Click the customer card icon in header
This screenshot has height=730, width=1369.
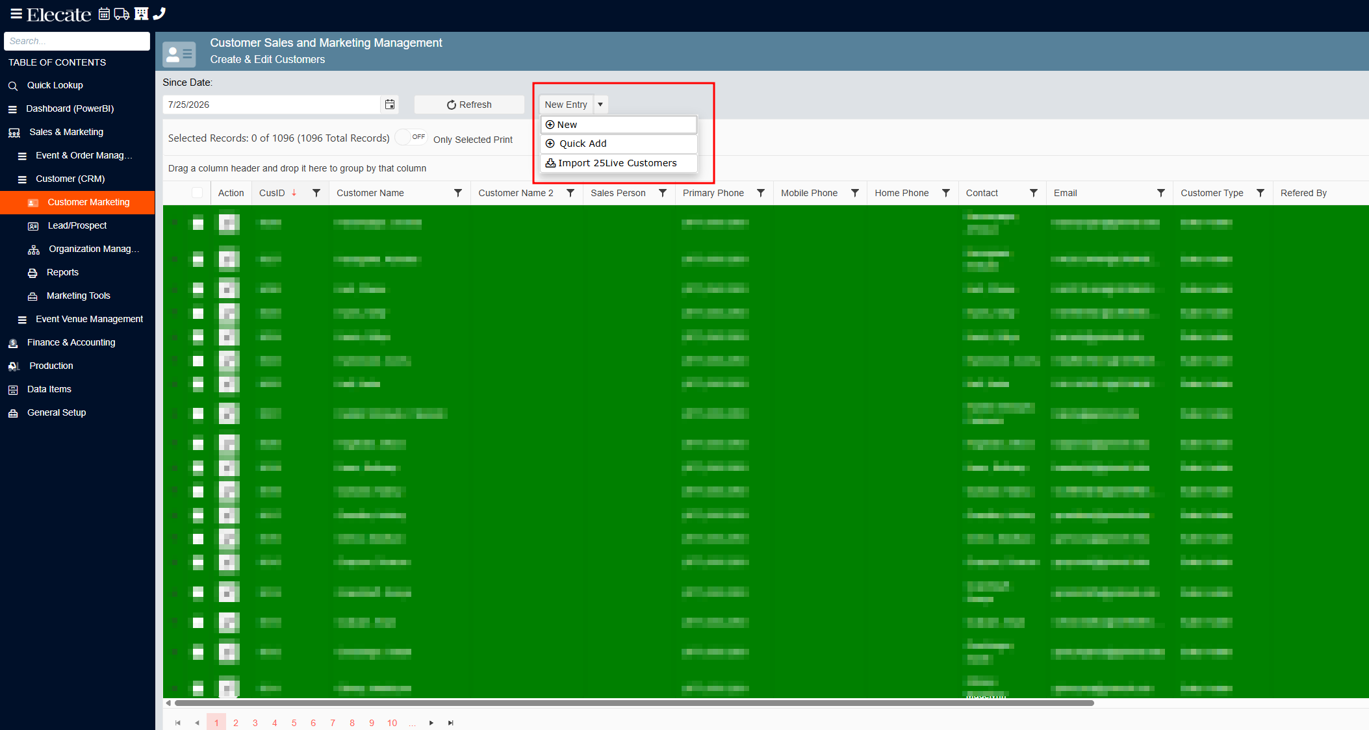[x=179, y=55]
